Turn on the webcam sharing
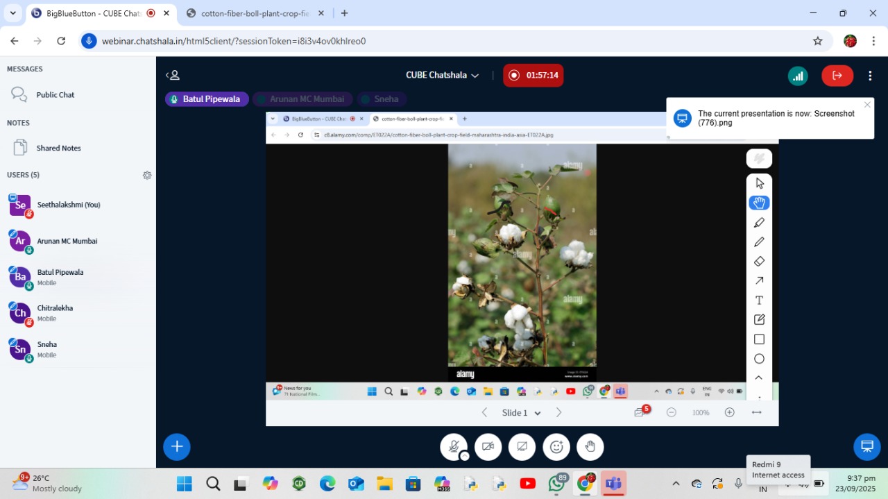 [488, 447]
